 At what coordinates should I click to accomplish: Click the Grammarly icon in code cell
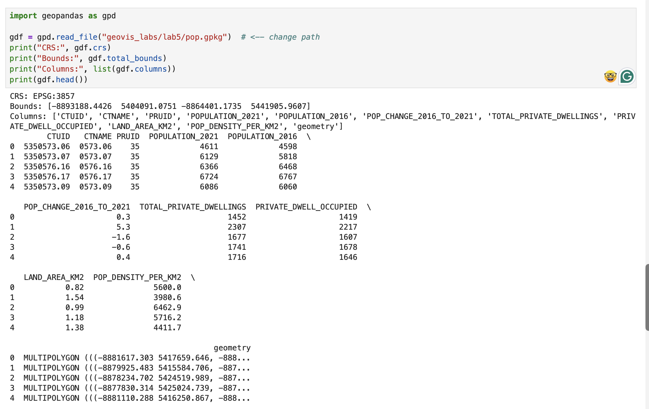pyautogui.click(x=627, y=77)
